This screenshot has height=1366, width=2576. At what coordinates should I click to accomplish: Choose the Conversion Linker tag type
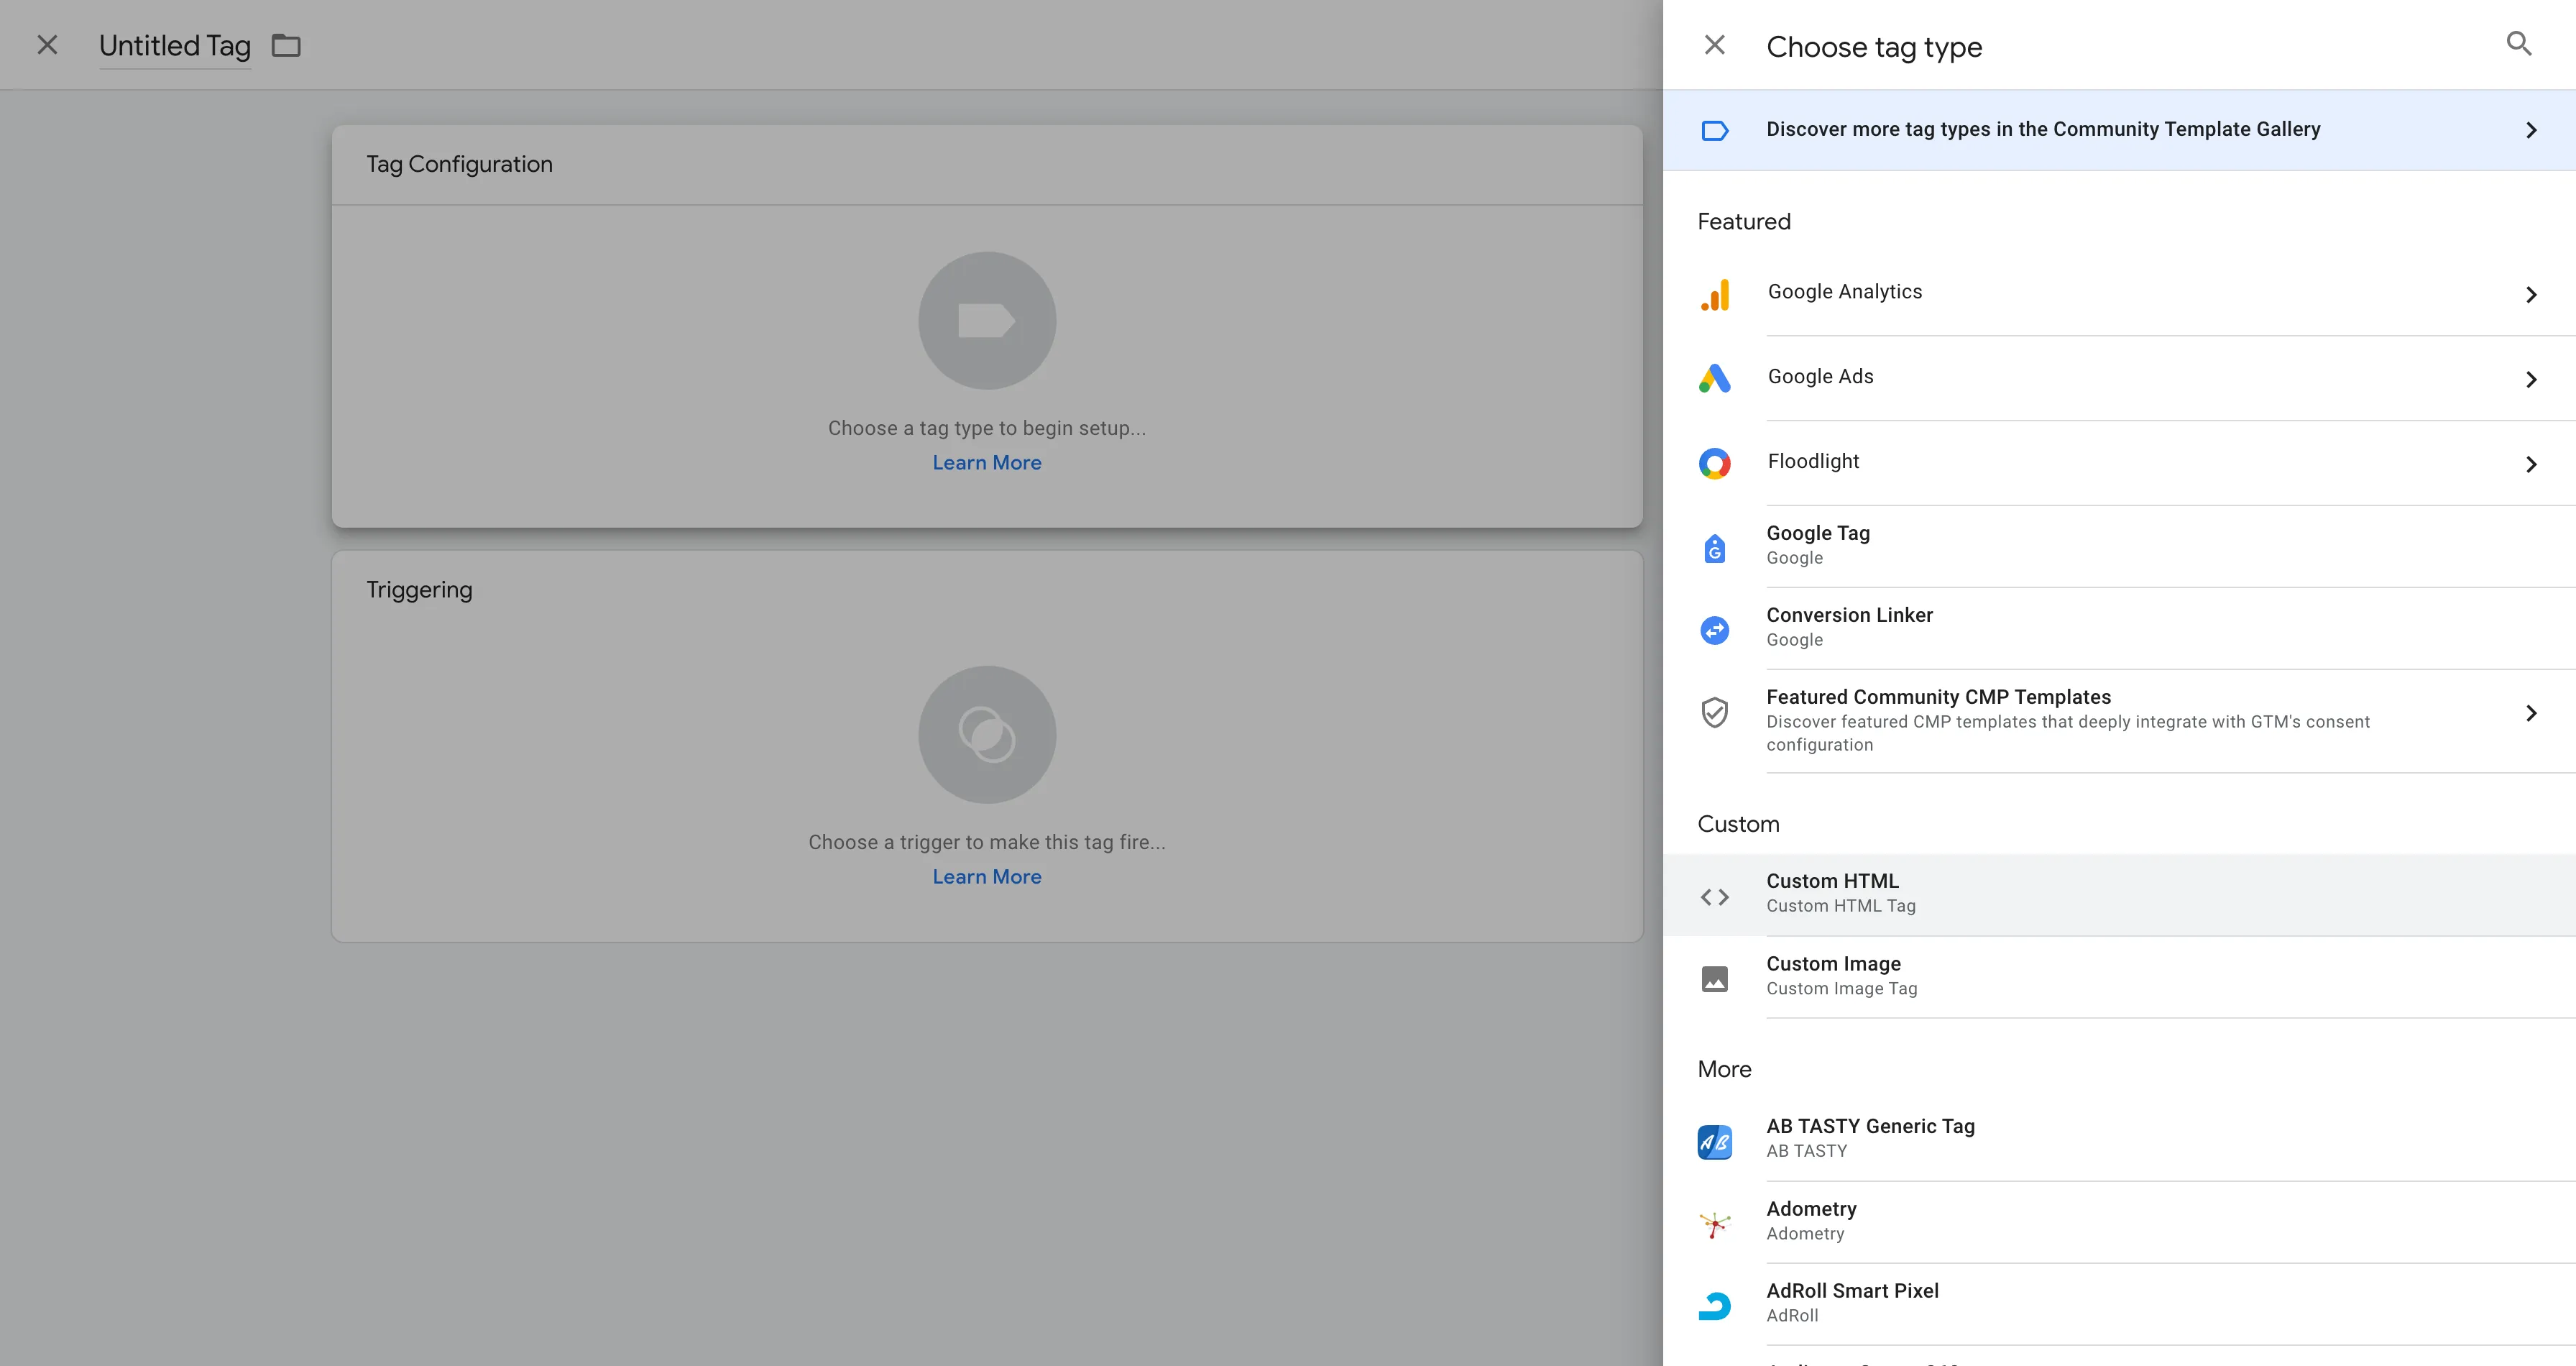2119,628
